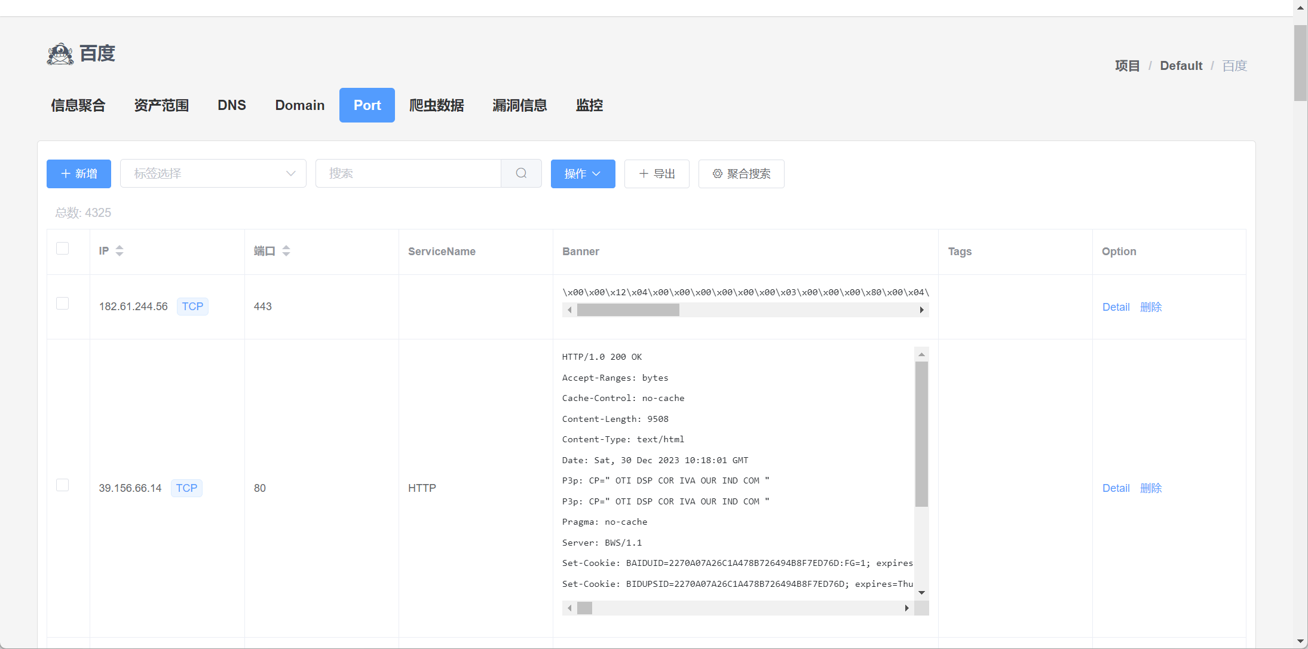The image size is (1308, 649).
Task: Sort by 端口 column arrows
Action: (286, 251)
